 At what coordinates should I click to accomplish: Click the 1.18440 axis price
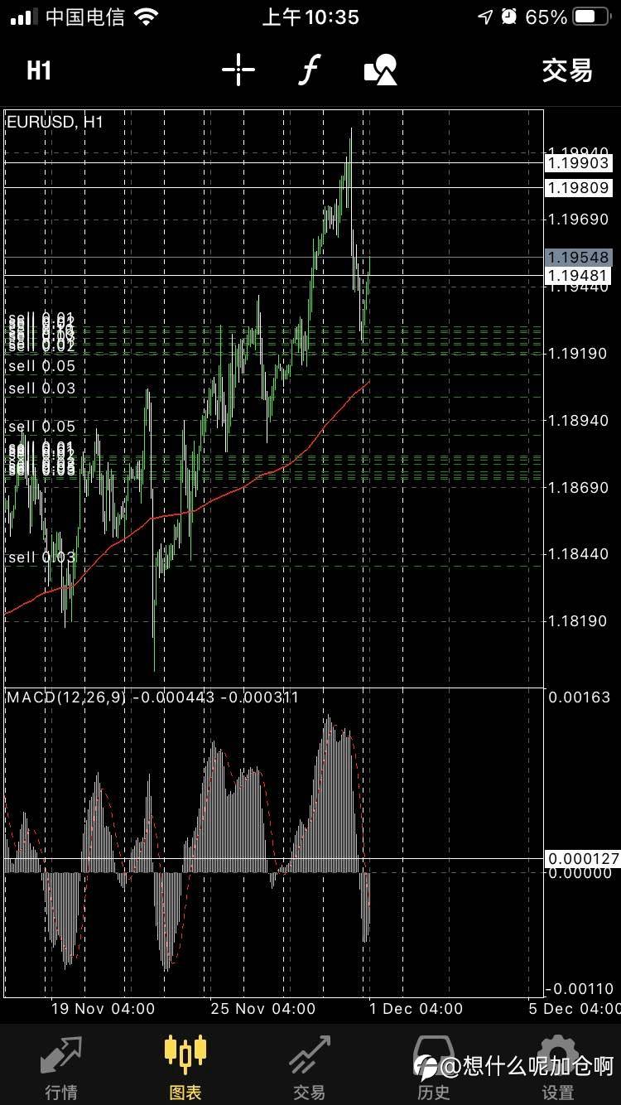(579, 554)
